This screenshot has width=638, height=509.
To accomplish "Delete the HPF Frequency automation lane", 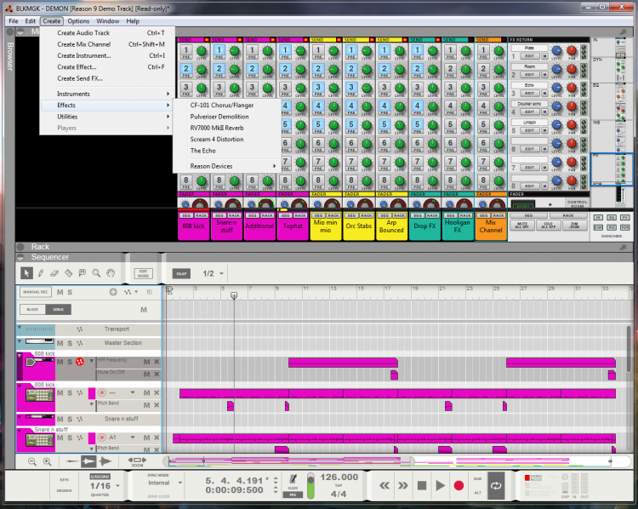I will point(157,362).
